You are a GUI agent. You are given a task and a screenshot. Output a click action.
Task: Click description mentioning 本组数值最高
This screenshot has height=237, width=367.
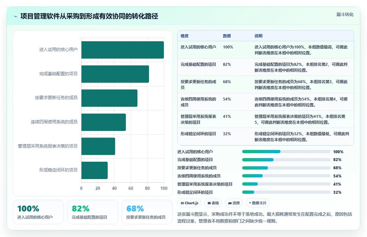[x=301, y=50]
